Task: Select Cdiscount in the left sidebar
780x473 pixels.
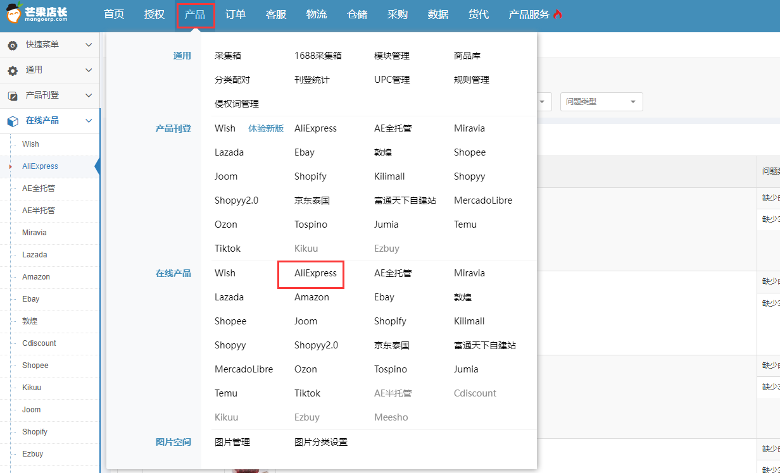Action: point(39,343)
